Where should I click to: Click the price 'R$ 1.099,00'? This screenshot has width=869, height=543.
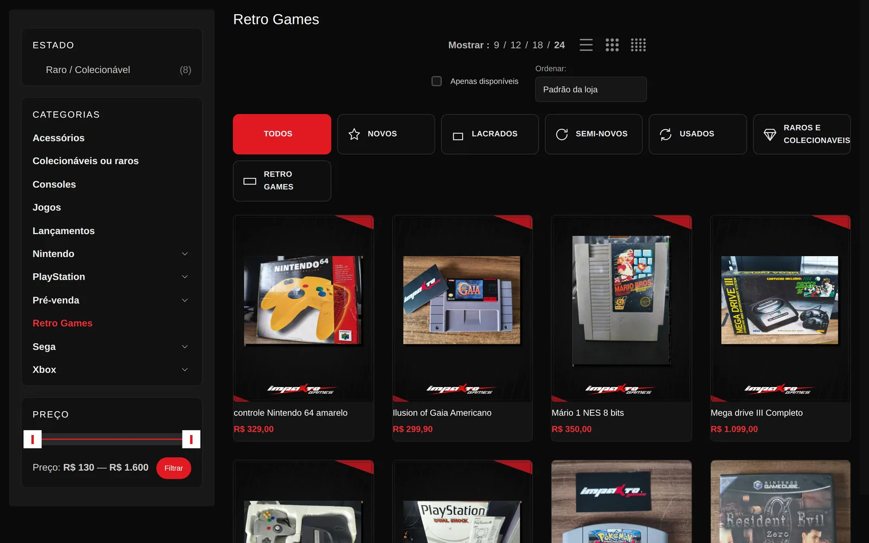(734, 429)
